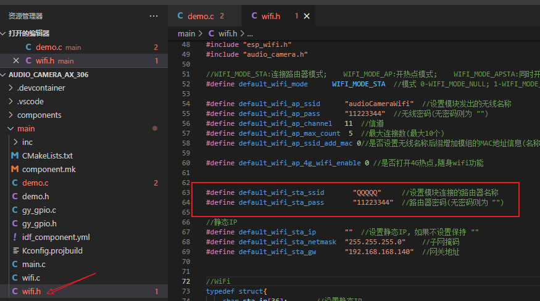540x301 pixels.
Task: Click the C icon beside main.c
Action: pyautogui.click(x=15, y=264)
